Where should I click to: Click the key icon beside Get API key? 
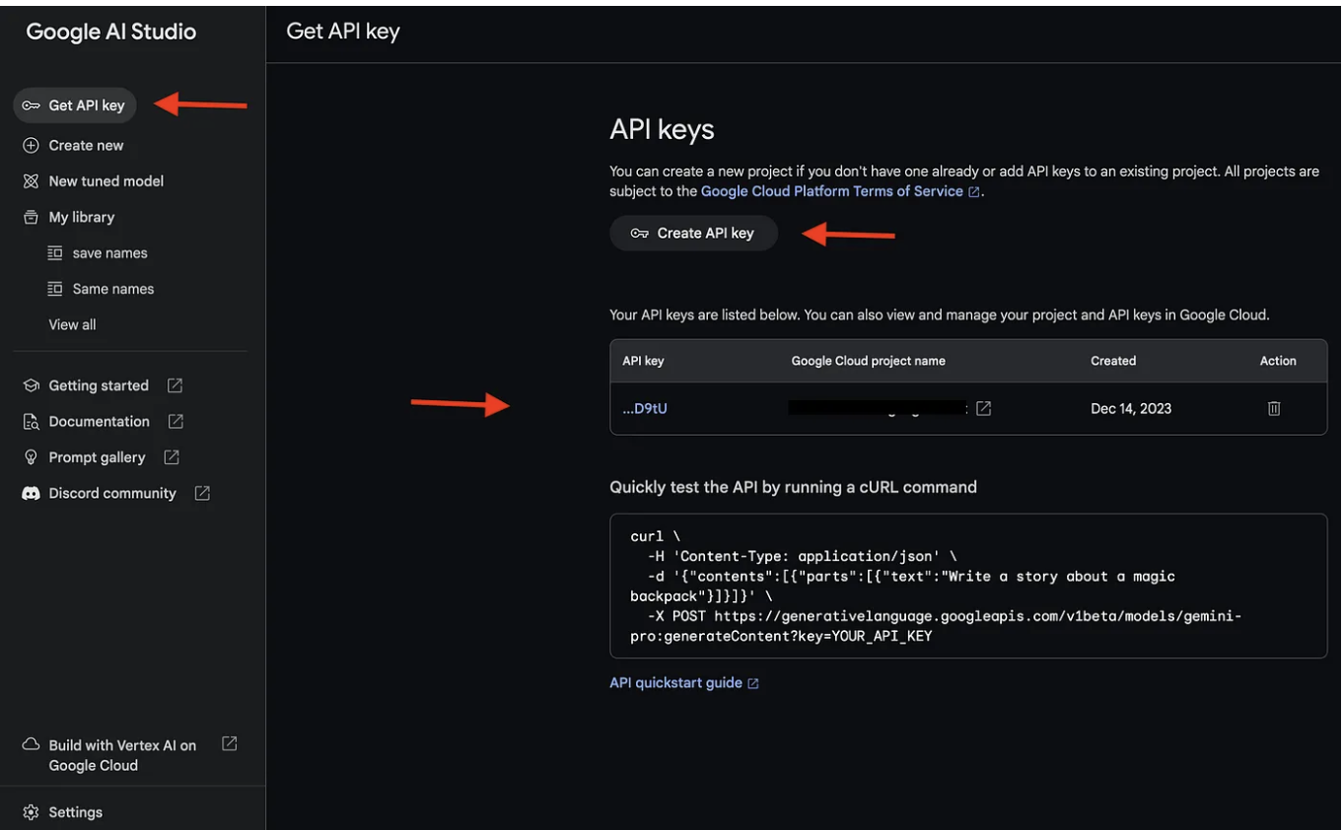pyautogui.click(x=31, y=105)
